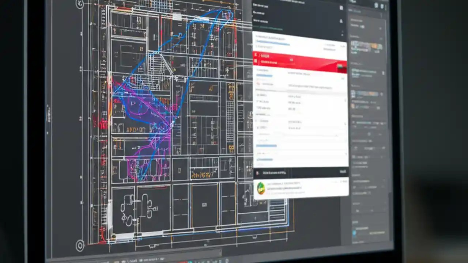Expand the chevron on the dialog's first field

(x=344, y=46)
